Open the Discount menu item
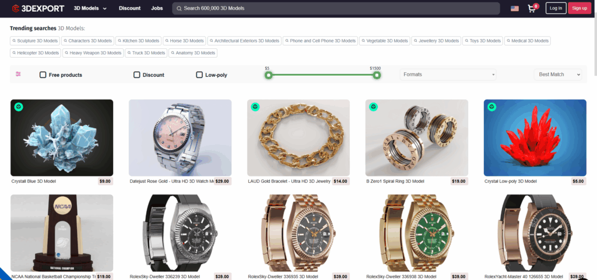 (129, 9)
